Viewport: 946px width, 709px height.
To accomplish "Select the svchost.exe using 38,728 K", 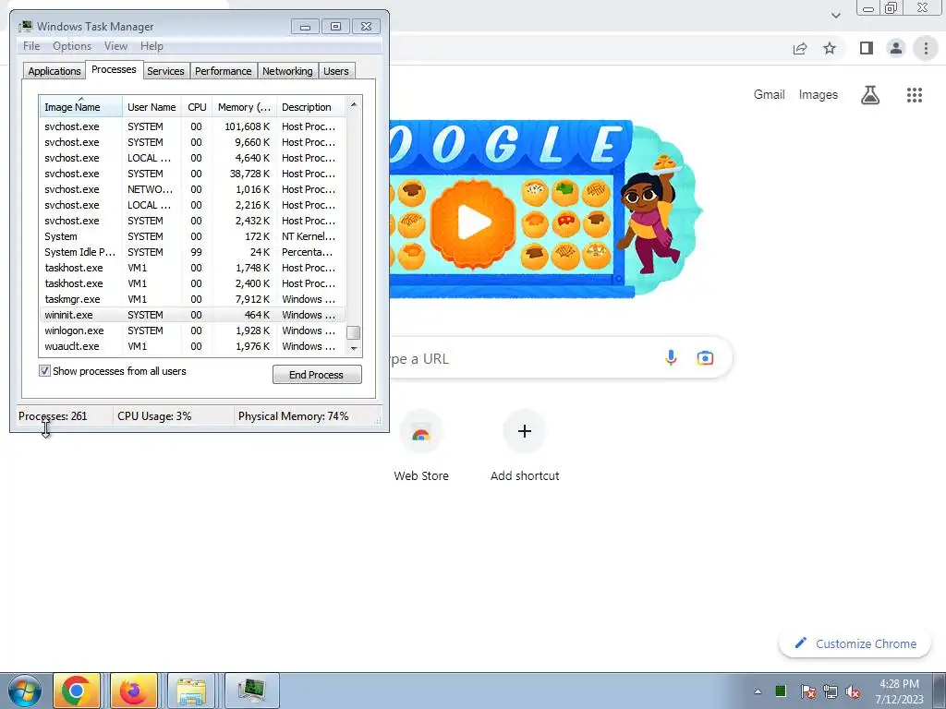I will (x=192, y=174).
